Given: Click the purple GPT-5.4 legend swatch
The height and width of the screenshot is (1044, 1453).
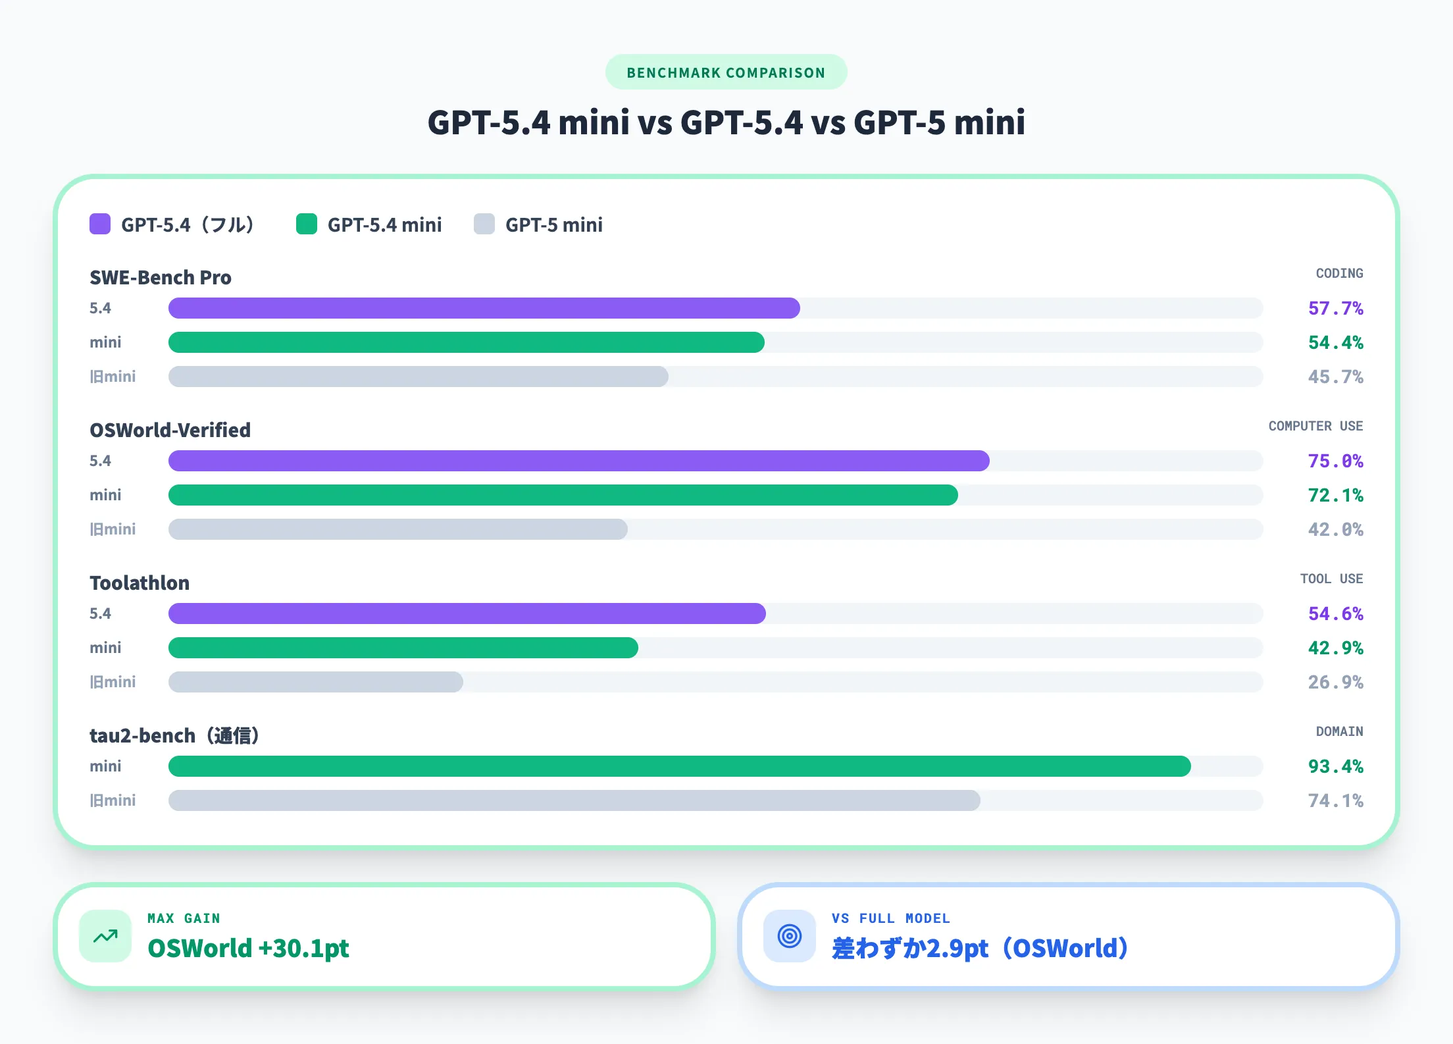Looking at the screenshot, I should click(x=100, y=224).
